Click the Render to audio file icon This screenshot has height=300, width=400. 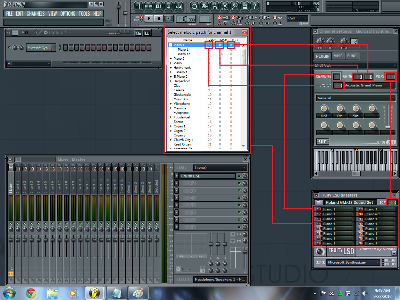point(214,6)
